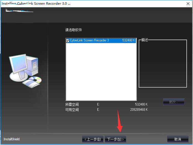
Task: Select the CyberLink Screen Recorder 3 list row
Action: click(101, 40)
